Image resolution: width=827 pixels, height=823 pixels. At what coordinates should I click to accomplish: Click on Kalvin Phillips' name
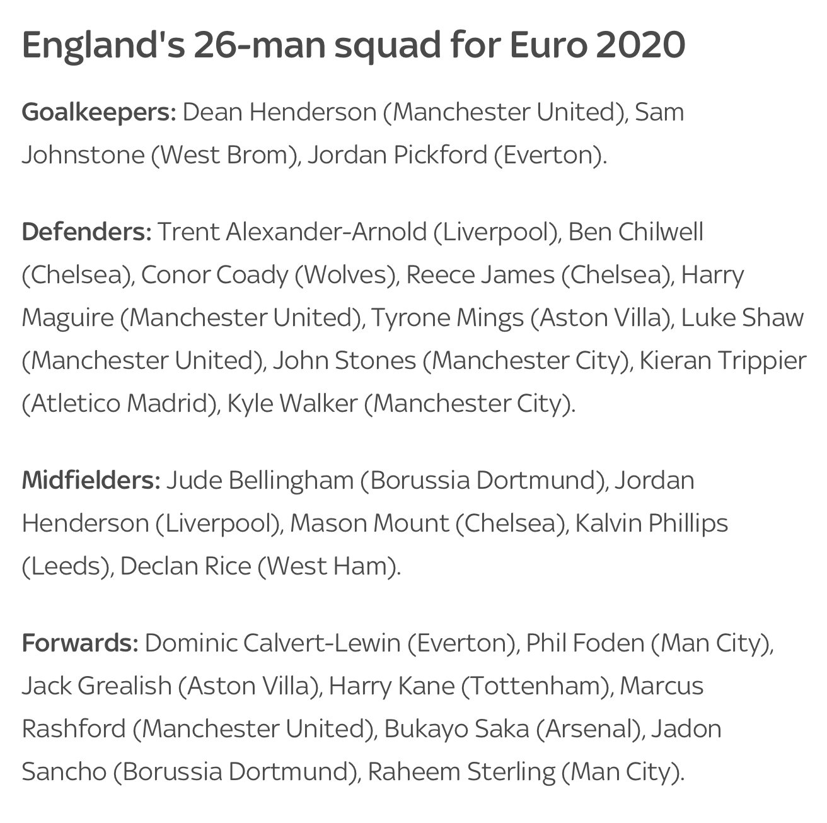point(652,523)
